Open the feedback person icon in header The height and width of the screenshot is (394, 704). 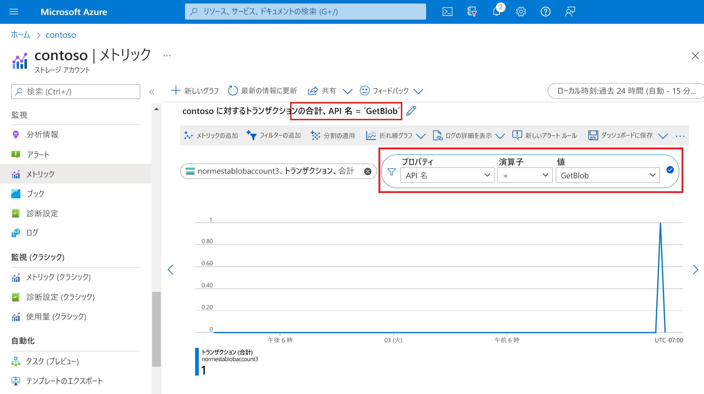point(570,12)
